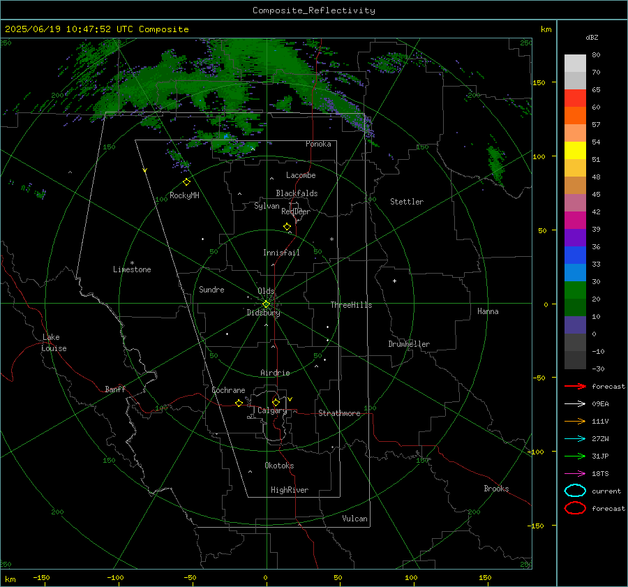Click the Lacombe label on the map

click(301, 175)
